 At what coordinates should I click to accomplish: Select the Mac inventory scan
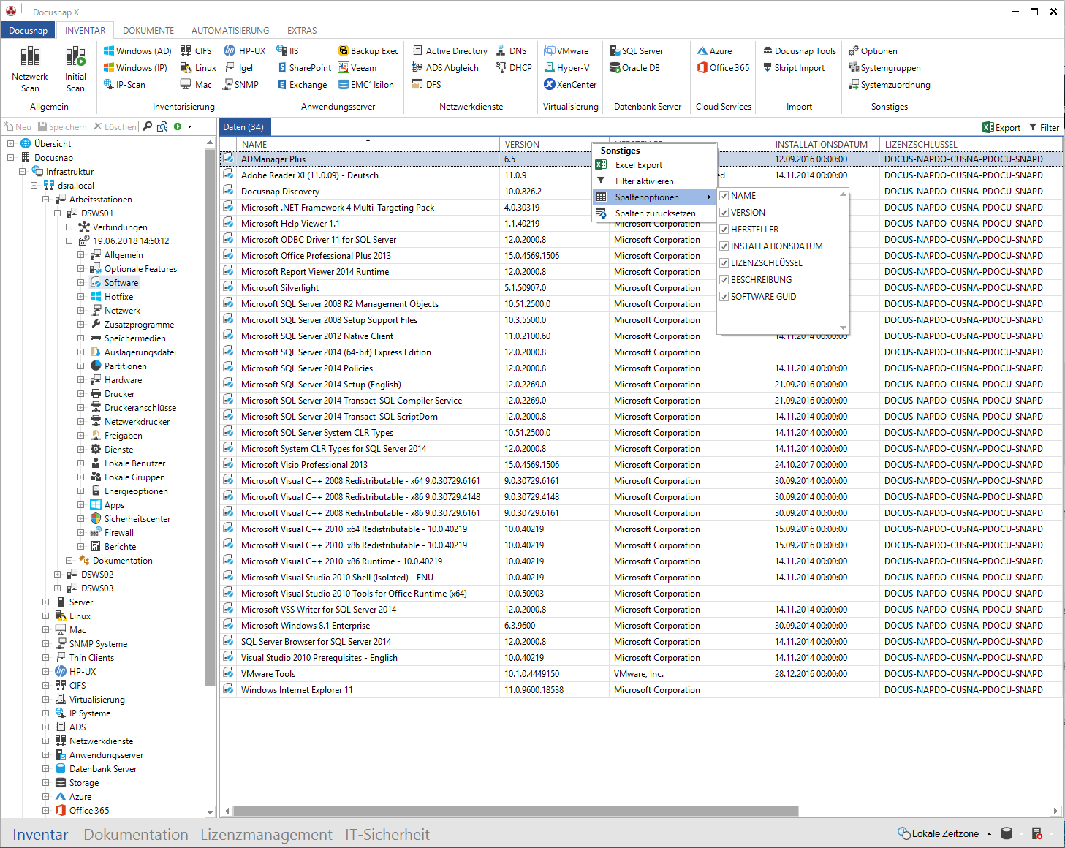[196, 85]
